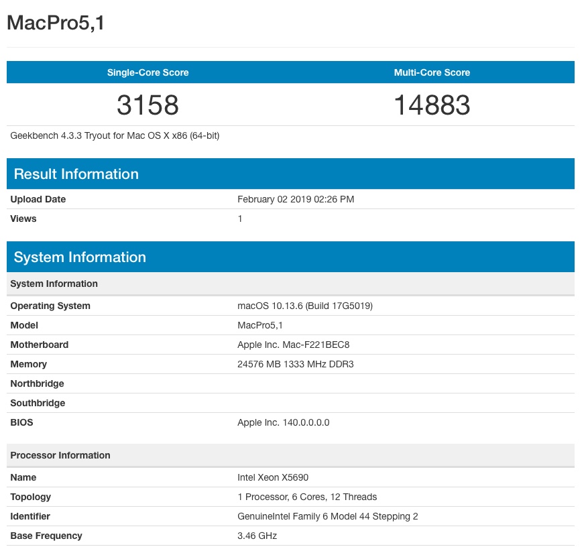The height and width of the screenshot is (549, 584).
Task: Select the Views count value 1
Action: point(240,219)
